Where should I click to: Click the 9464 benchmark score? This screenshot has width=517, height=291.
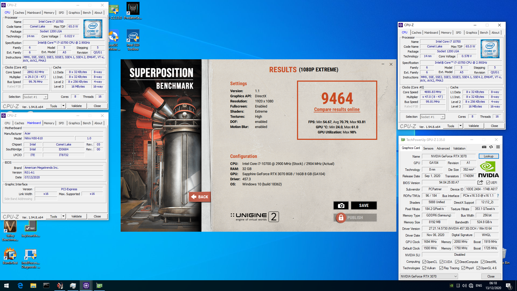pyautogui.click(x=337, y=98)
